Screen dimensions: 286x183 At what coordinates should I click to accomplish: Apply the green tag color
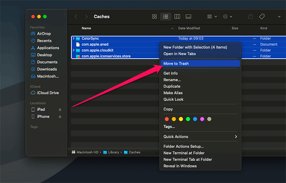click(x=188, y=119)
